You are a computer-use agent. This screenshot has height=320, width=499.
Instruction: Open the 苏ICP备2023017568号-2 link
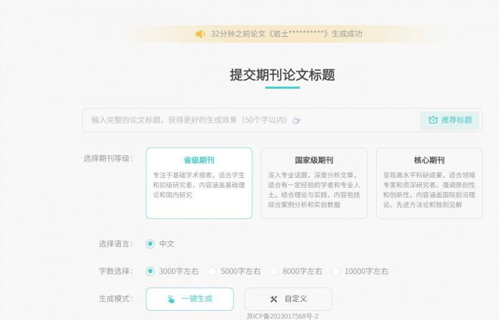(x=283, y=316)
